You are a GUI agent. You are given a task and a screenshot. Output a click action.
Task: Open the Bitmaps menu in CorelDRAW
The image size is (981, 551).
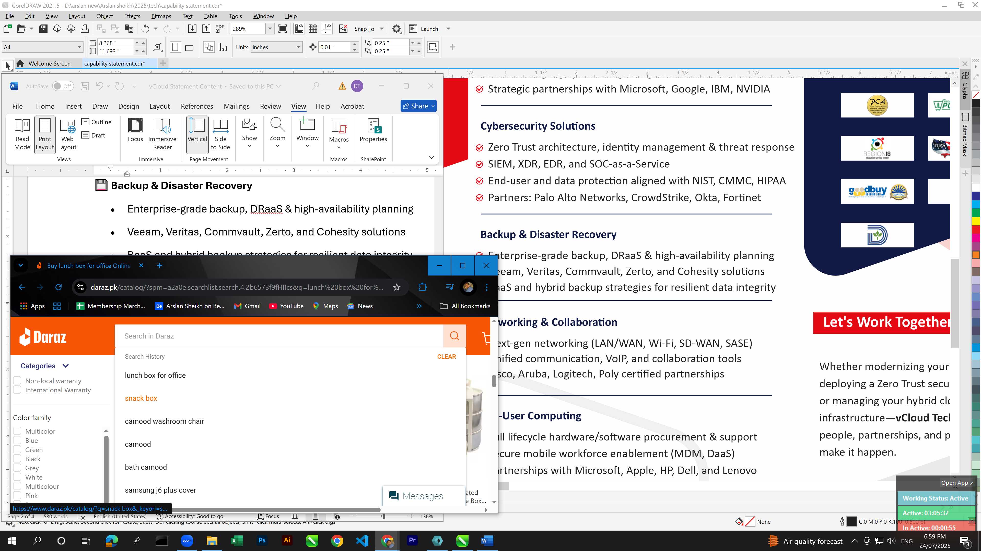pos(161,16)
